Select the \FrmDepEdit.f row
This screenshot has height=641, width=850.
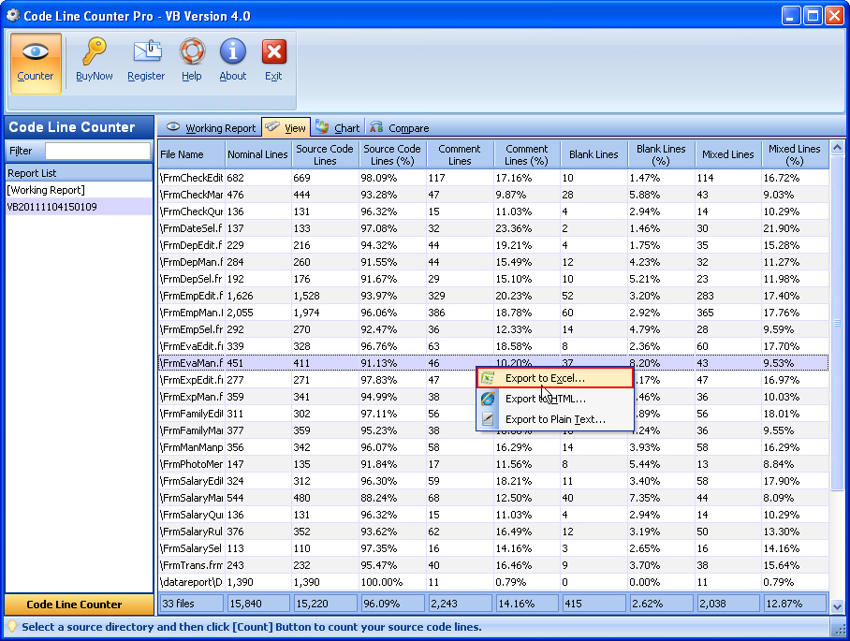493,245
